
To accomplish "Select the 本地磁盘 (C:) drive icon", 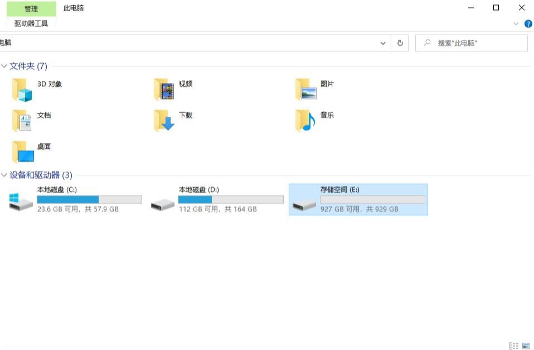I will pyautogui.click(x=21, y=201).
